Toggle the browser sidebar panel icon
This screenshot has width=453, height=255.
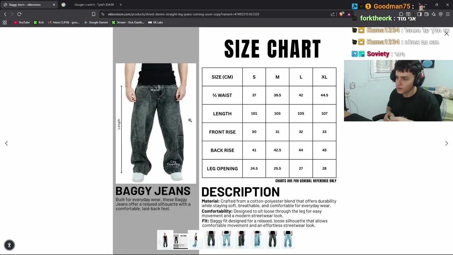pos(419,14)
